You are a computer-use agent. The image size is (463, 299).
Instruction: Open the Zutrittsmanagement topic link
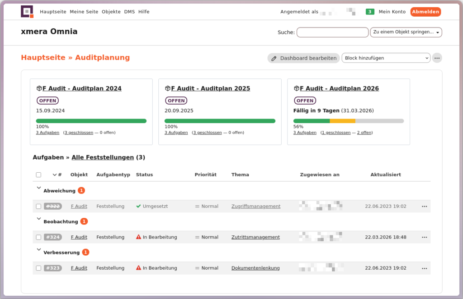255,237
